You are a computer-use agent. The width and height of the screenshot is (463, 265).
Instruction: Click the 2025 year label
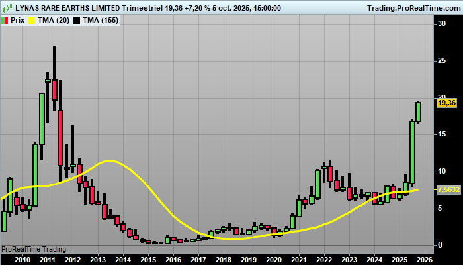point(400,260)
